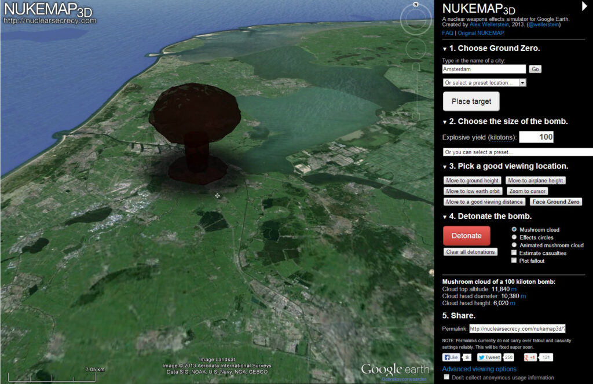This screenshot has height=384, width=593.
Task: Click the cloud head height unit 'm' link
Action: click(x=513, y=303)
